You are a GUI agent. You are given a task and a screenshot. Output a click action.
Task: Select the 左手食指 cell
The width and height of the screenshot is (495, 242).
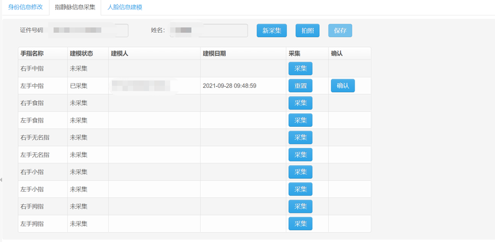click(x=43, y=120)
